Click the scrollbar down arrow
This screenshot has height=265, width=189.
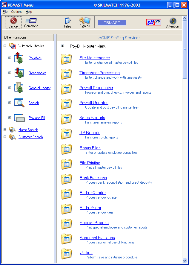coord(185,260)
